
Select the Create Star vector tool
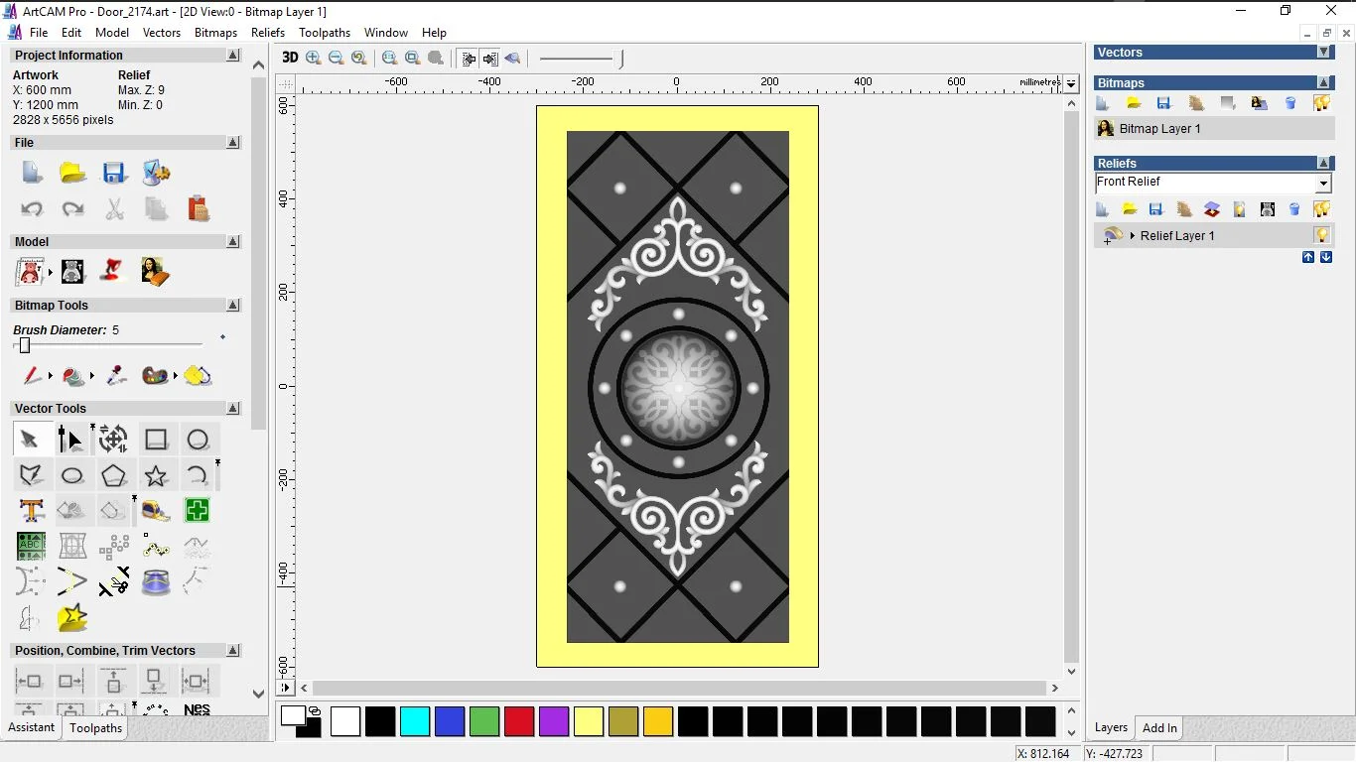tap(156, 476)
